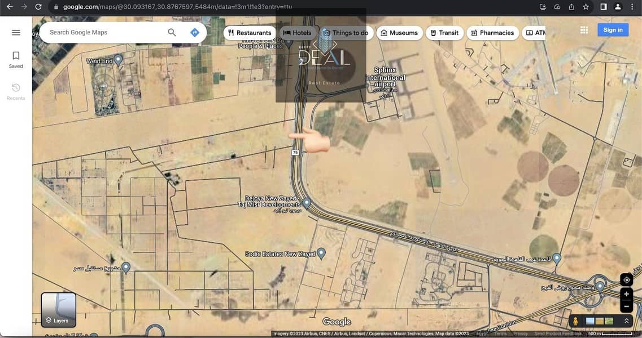Toggle the Layers map view
The width and height of the screenshot is (642, 338).
tap(59, 310)
